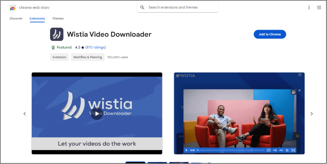
Task: Show the previous screenshot with left arrow
Action: point(24,114)
